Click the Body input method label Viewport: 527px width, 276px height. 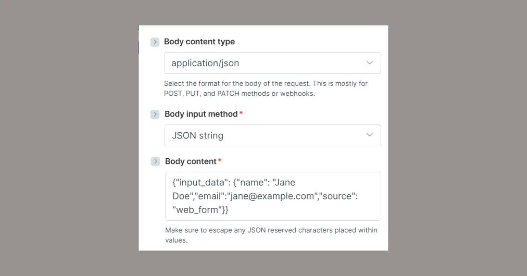201,114
